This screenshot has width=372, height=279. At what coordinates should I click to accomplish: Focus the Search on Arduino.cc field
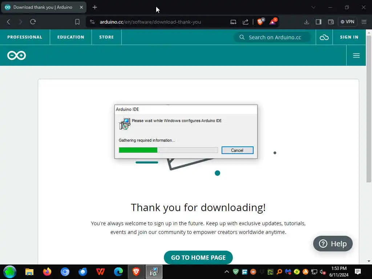272,37
